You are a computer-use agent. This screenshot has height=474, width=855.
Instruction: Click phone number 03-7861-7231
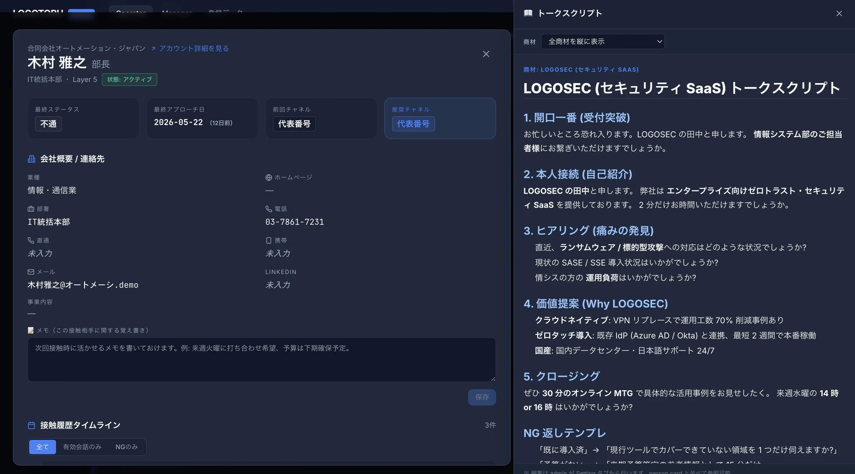tap(294, 222)
